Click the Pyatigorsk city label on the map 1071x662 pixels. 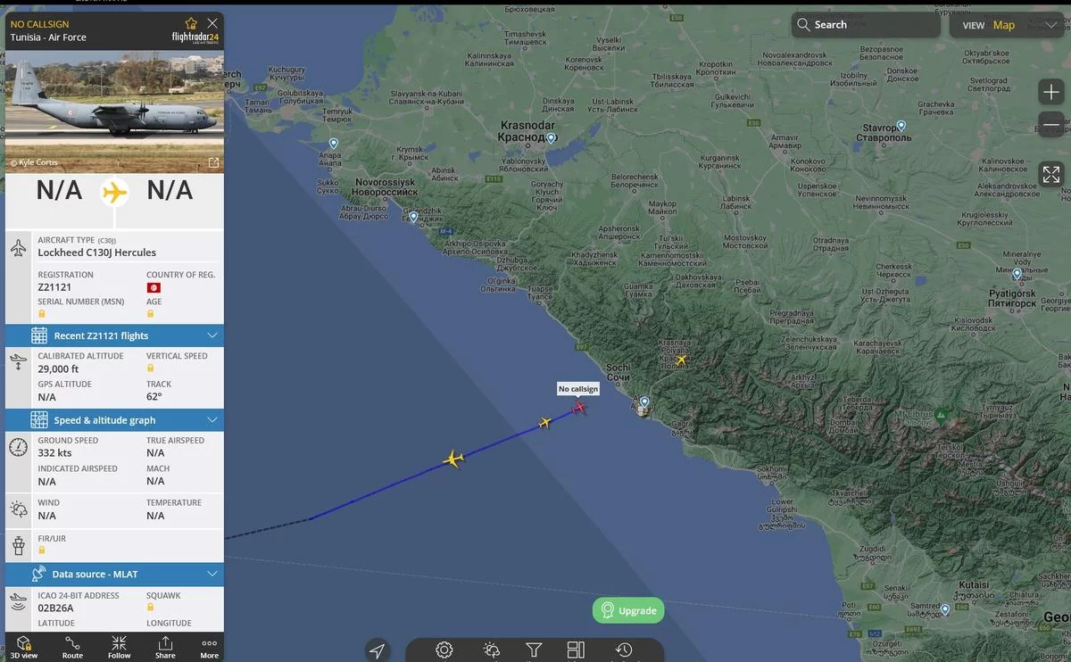pyautogui.click(x=1012, y=299)
